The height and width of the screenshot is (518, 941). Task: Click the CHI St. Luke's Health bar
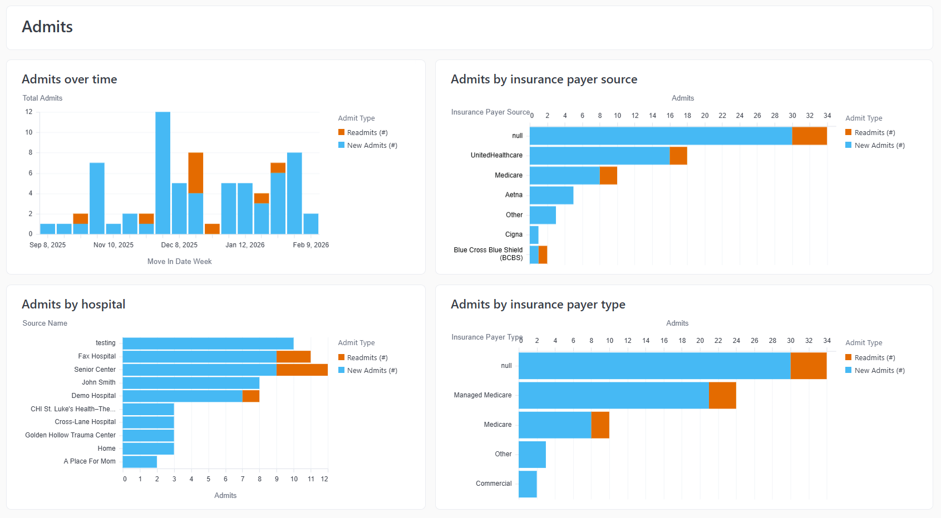[x=149, y=409]
